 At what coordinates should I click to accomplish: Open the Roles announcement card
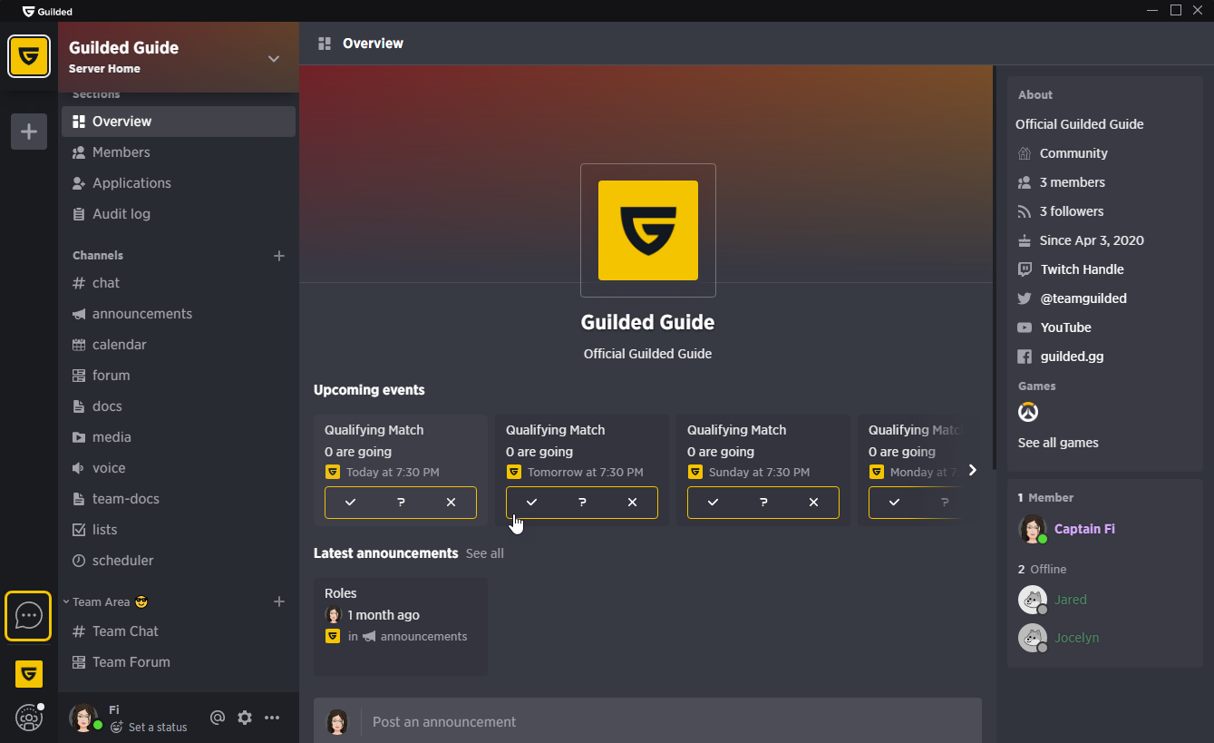[x=401, y=627]
